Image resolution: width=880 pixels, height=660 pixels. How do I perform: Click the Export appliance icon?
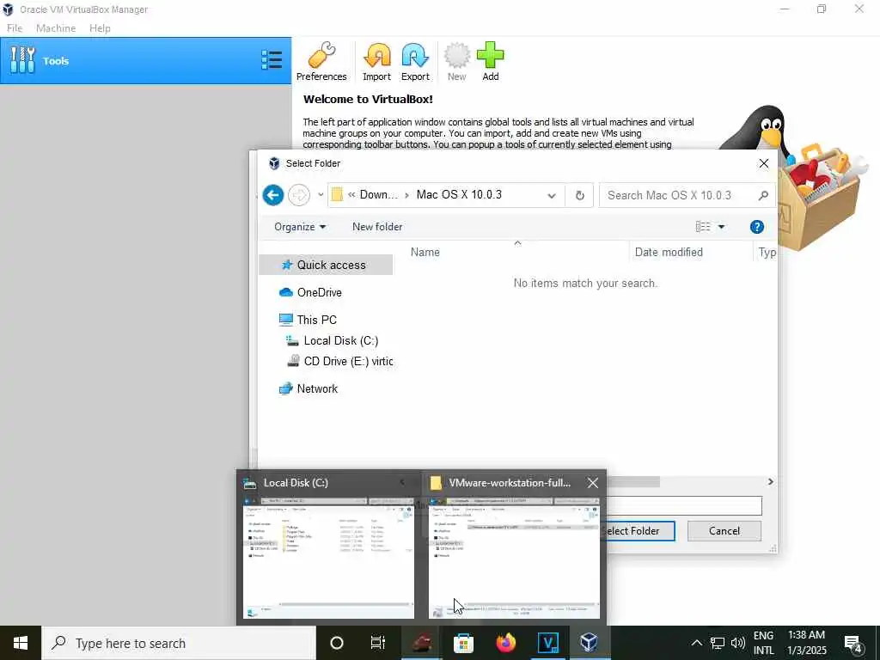(x=415, y=61)
